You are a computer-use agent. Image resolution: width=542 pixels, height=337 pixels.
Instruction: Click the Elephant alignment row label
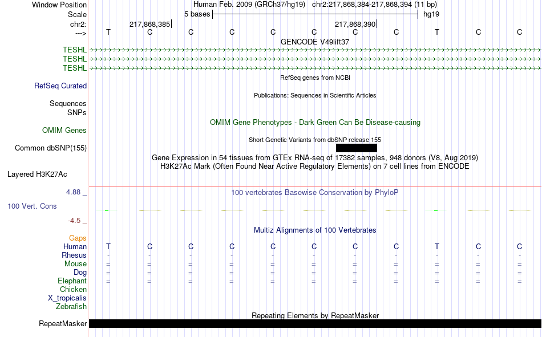[72, 281]
